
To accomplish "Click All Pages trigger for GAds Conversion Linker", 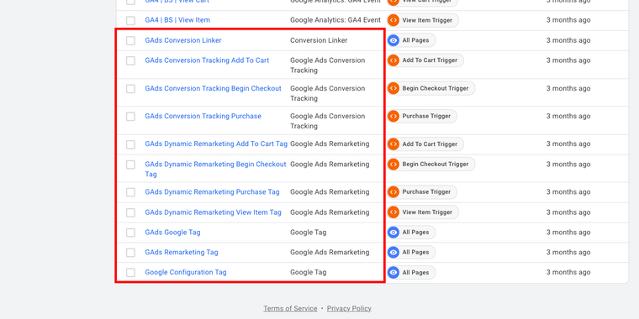I will pos(411,40).
